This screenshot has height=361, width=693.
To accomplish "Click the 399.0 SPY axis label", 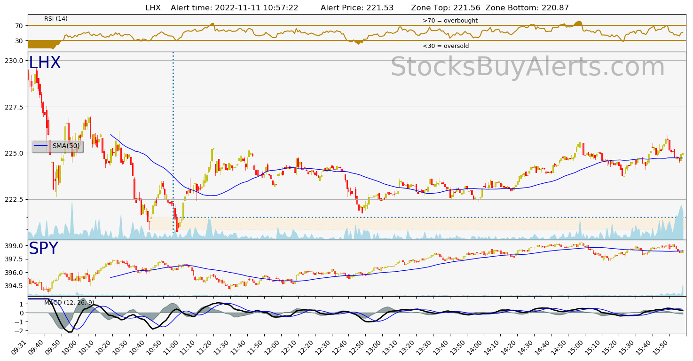I will tap(15, 246).
